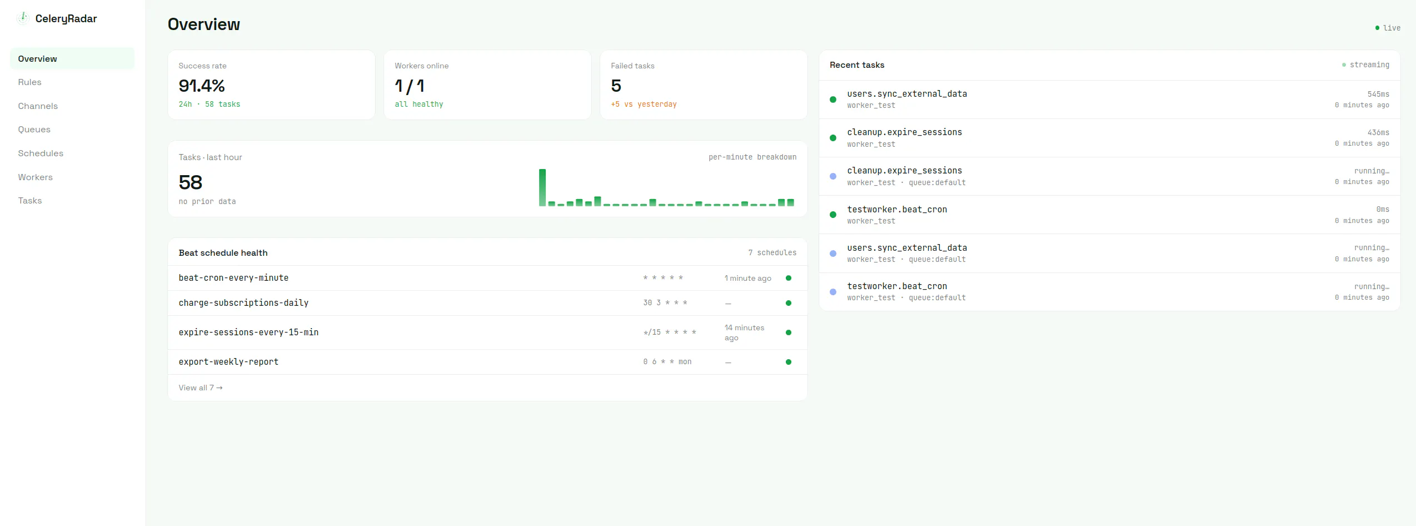Viewport: 1416px width, 526px height.
Task: Open the running cleanup.expire_sessions task
Action: pyautogui.click(x=1109, y=176)
